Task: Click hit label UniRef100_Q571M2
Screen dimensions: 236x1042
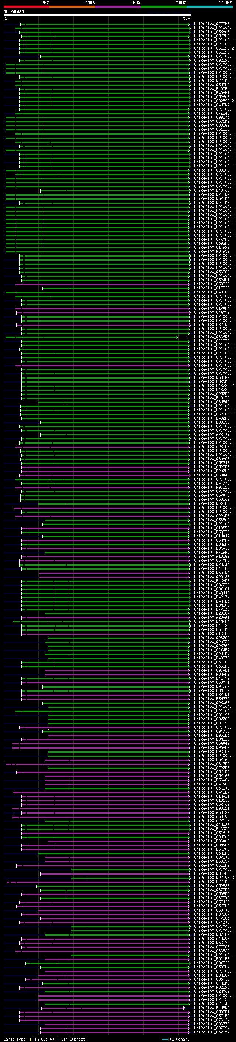Action: (211, 121)
